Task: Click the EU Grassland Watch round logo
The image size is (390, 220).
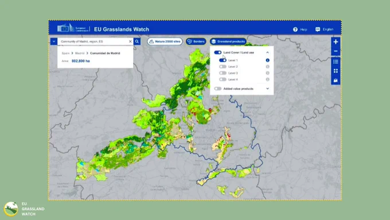Action: click(11, 209)
